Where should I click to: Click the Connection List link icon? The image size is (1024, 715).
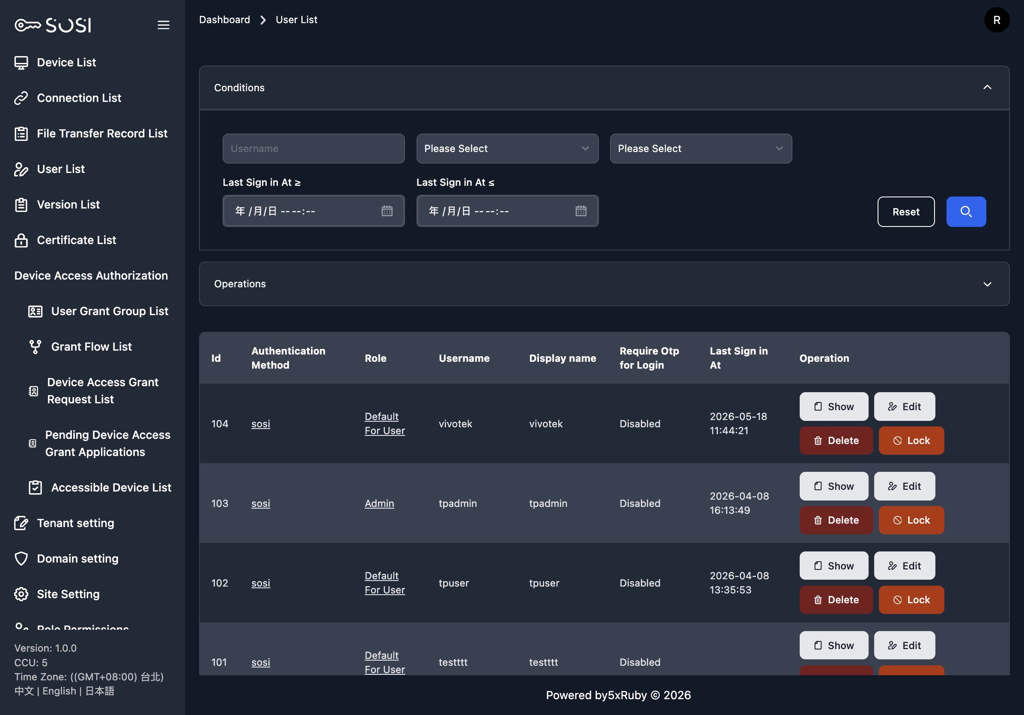tap(21, 98)
